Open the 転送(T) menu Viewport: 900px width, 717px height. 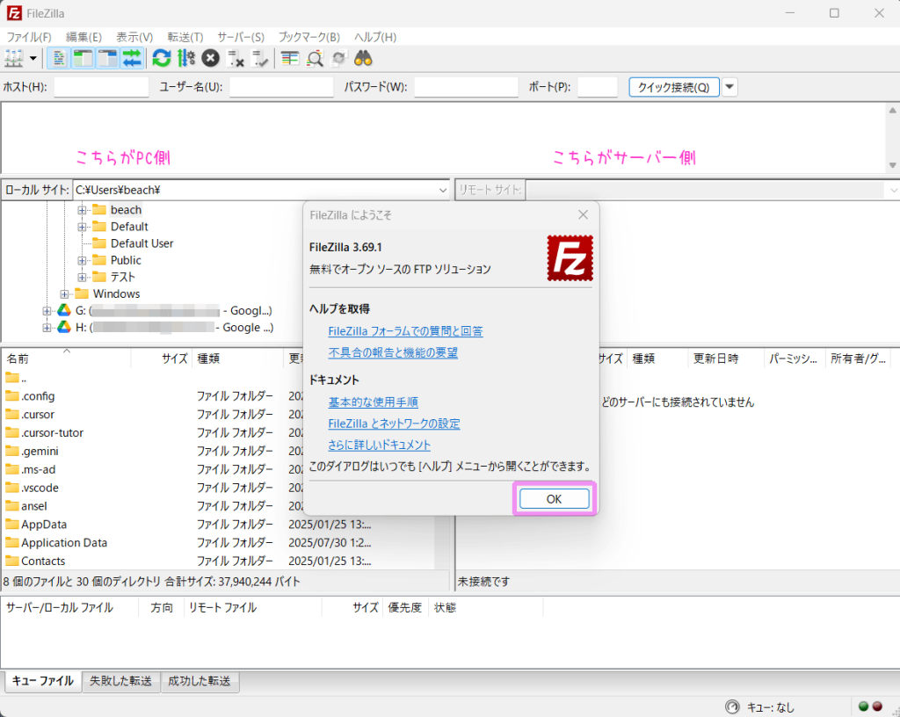(x=185, y=37)
